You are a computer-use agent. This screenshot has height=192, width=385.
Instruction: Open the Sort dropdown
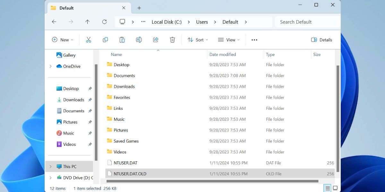[x=197, y=39]
